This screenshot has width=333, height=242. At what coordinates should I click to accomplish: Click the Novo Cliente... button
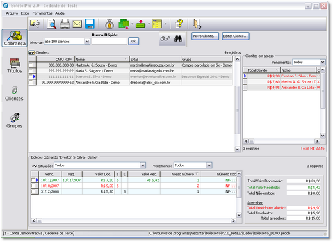click(x=205, y=36)
